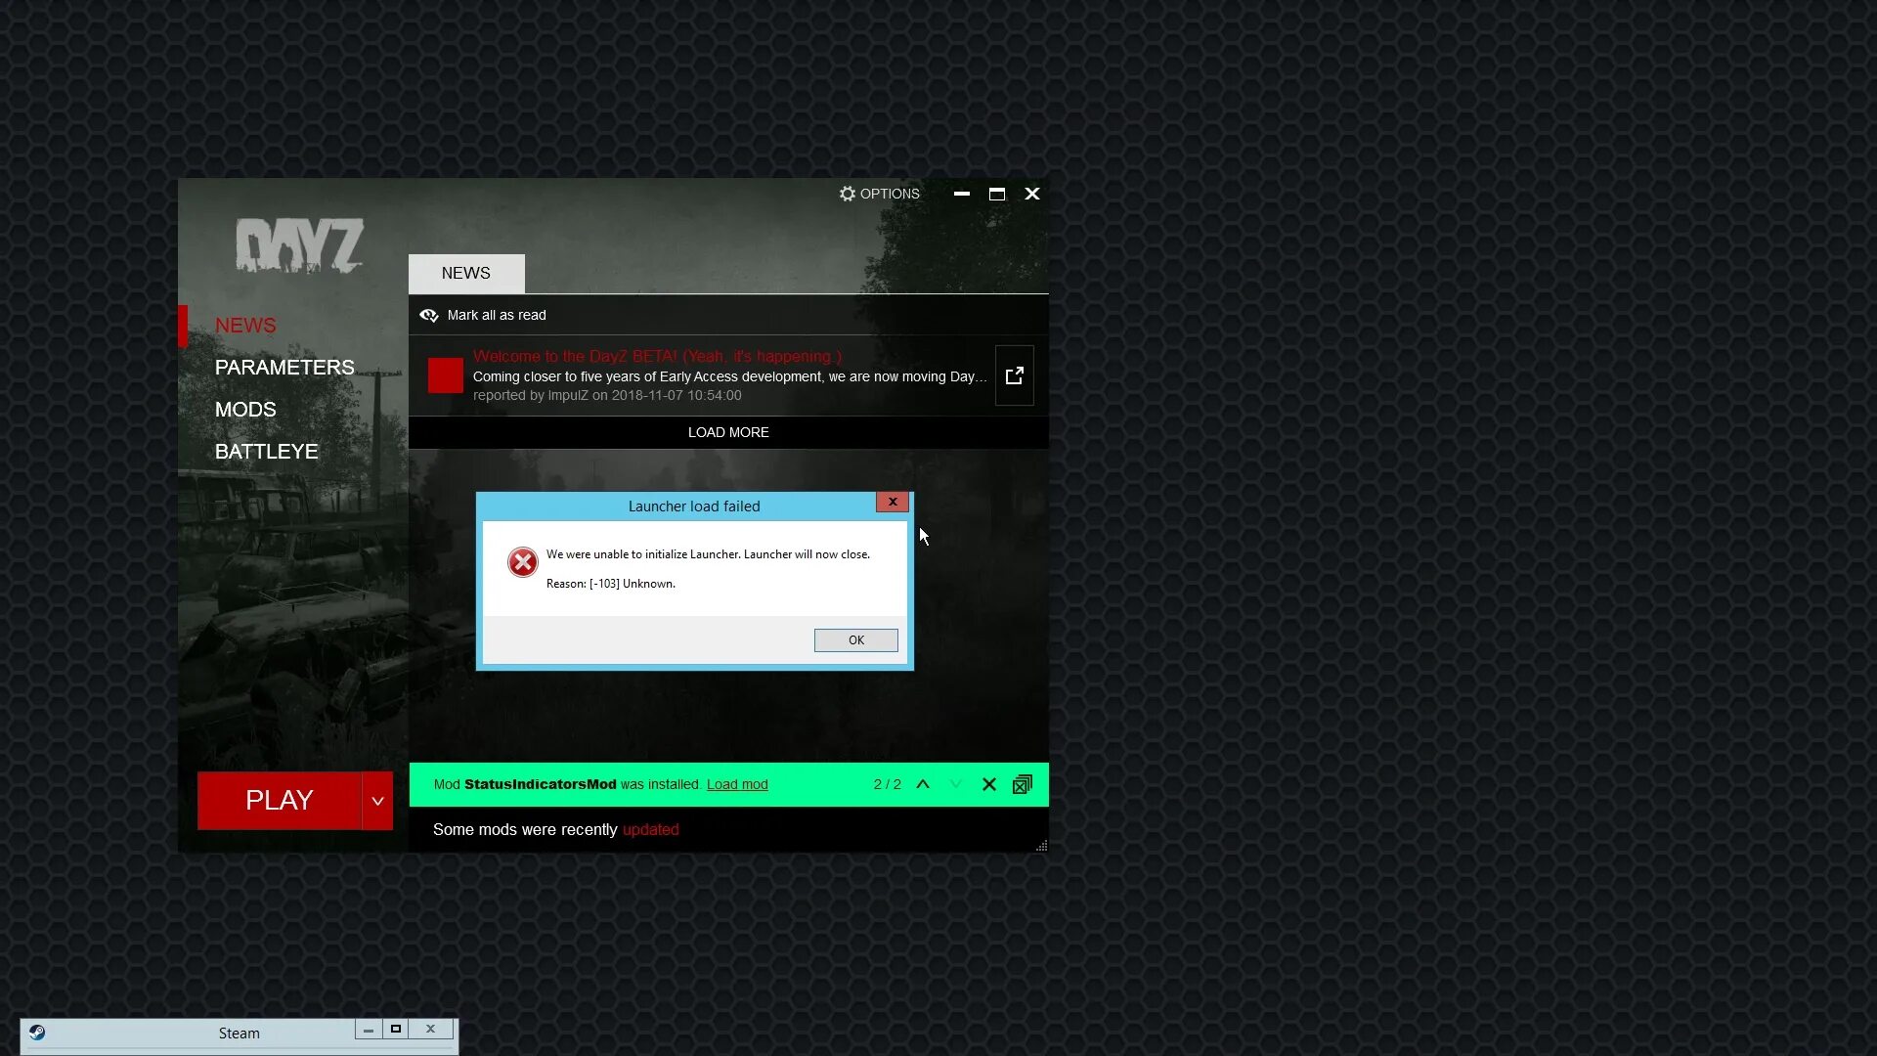Click the PLAY button
Screen dimensions: 1877x1056
click(x=280, y=801)
